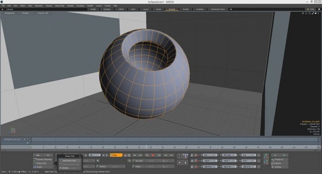
Task: Click the Preview GL button
Action: [279, 159]
